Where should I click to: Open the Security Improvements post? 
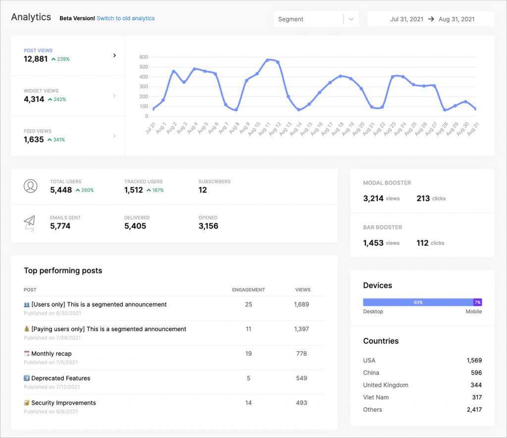(64, 403)
